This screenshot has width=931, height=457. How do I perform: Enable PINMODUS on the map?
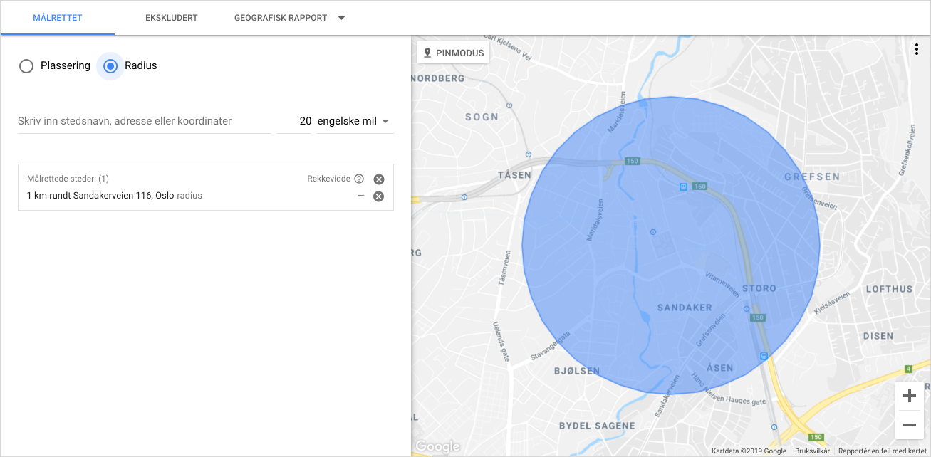pos(453,53)
